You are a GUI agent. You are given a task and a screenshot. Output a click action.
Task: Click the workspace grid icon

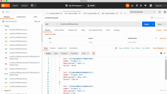[67, 5]
